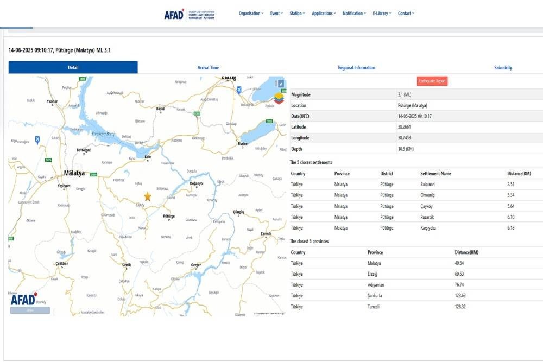Switch to the Seismicity tab

(x=503, y=67)
